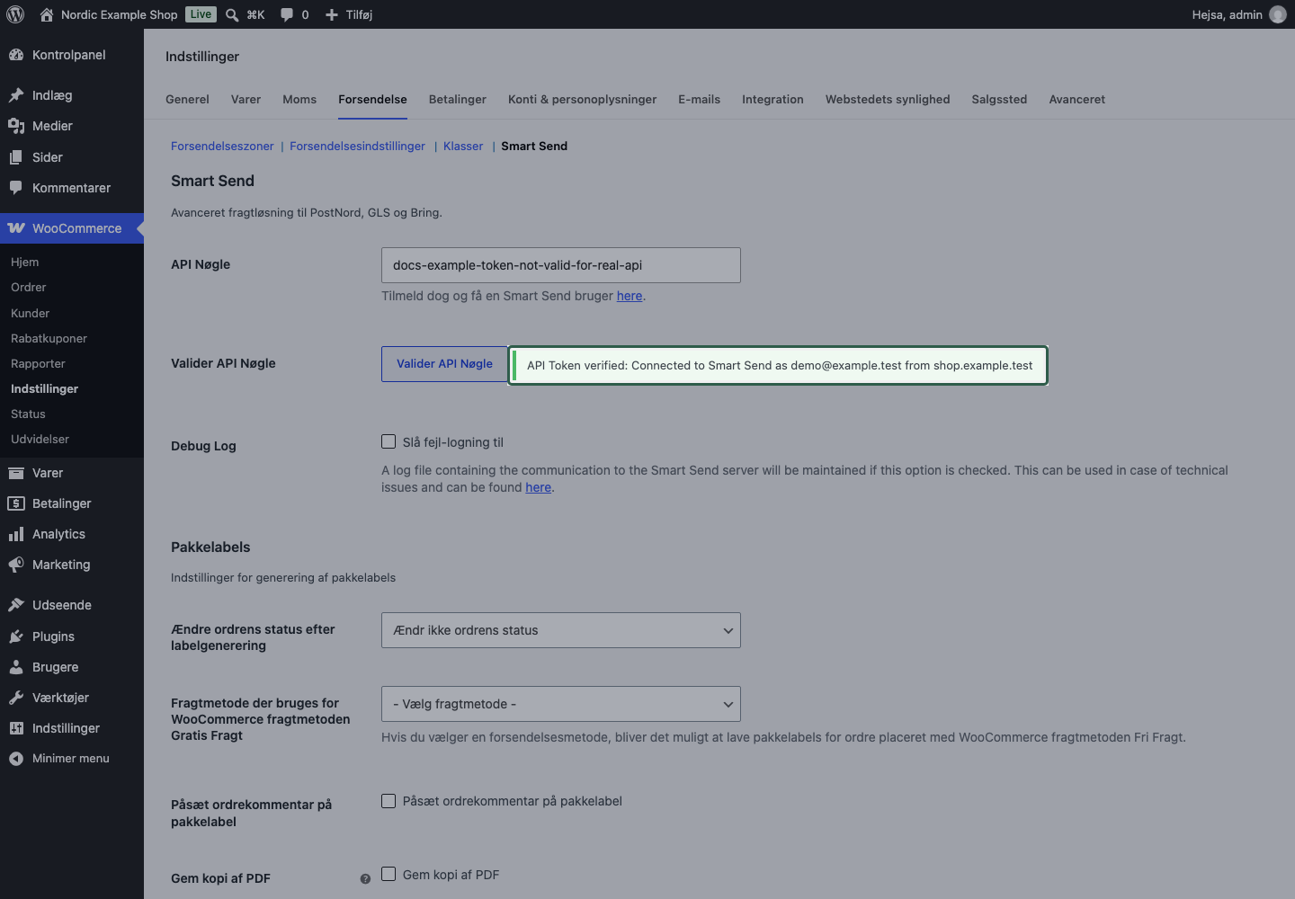Open the Klasser sub-navigation link
The image size is (1295, 899).
point(463,146)
